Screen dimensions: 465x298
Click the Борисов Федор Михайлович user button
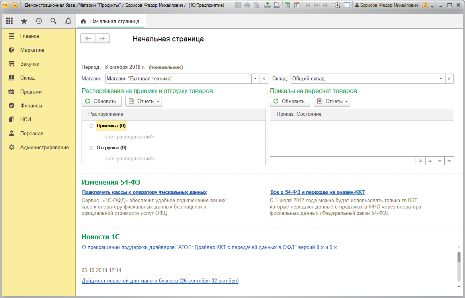tap(387, 5)
